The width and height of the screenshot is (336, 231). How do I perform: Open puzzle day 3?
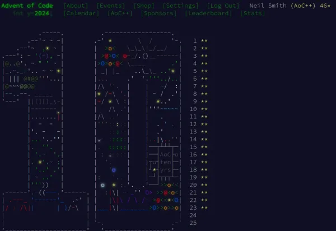195,56
